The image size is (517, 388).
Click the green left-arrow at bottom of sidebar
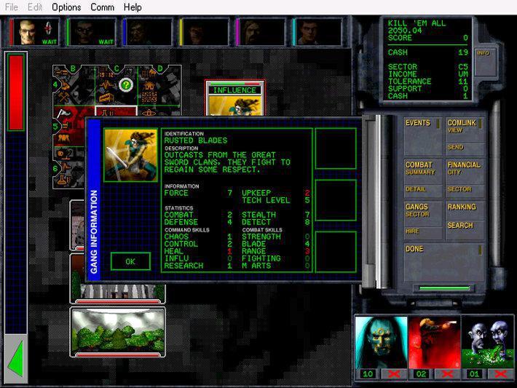[x=16, y=359]
